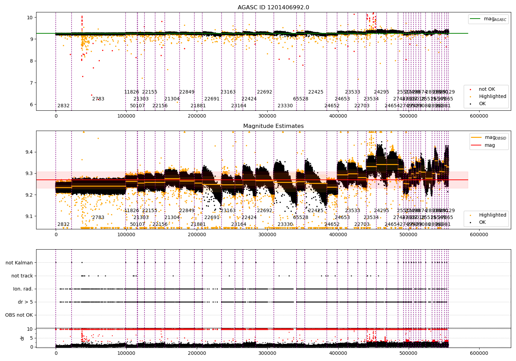Click y-tick '9.4' on Magnitude Estimates plot

click(29, 152)
